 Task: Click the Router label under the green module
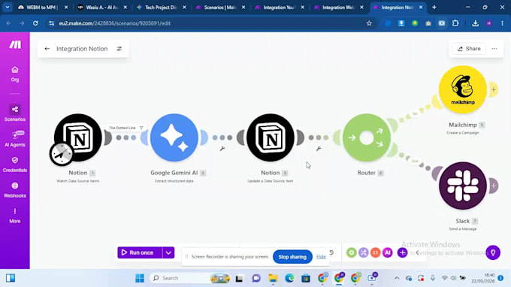coord(366,173)
